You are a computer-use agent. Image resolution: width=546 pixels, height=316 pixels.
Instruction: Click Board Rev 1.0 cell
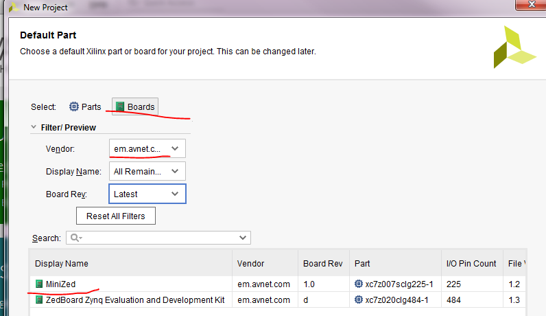pyautogui.click(x=324, y=284)
